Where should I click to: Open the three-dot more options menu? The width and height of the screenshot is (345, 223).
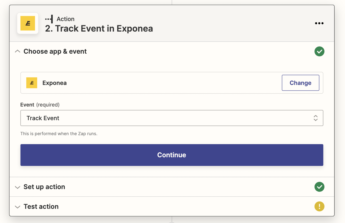coord(319,23)
